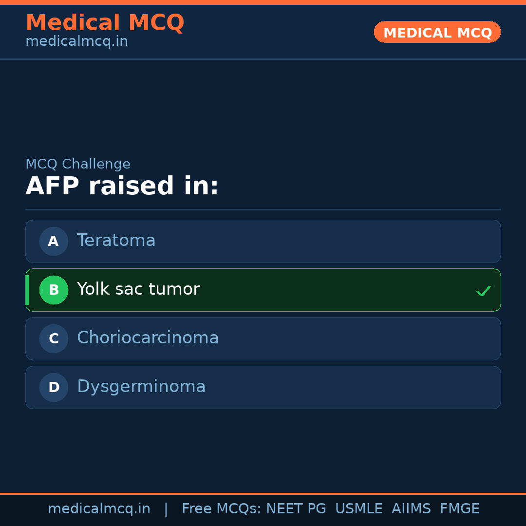Select the Yolk sac tumor answer text

point(138,289)
